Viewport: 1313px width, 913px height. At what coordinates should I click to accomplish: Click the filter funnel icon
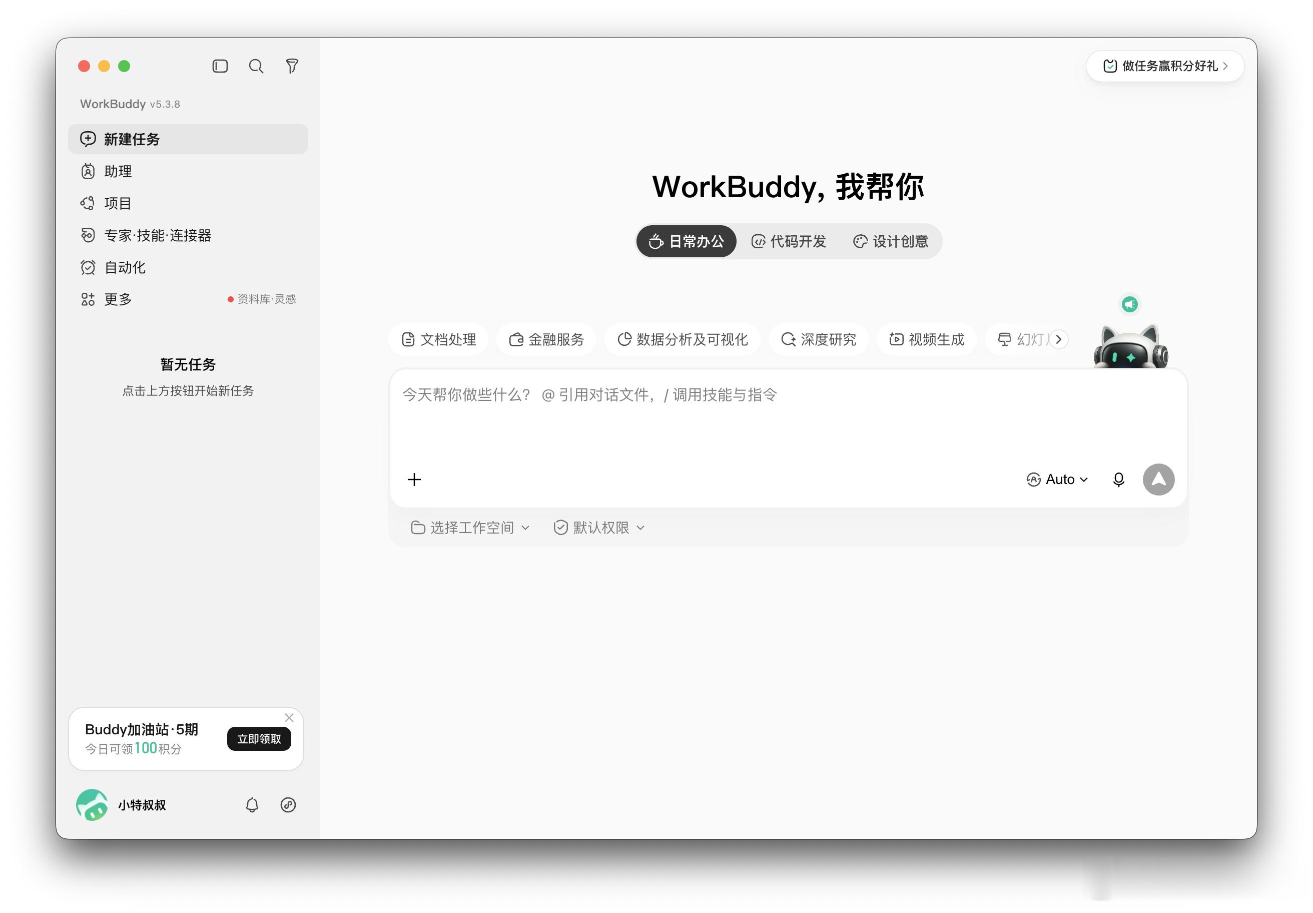292,67
